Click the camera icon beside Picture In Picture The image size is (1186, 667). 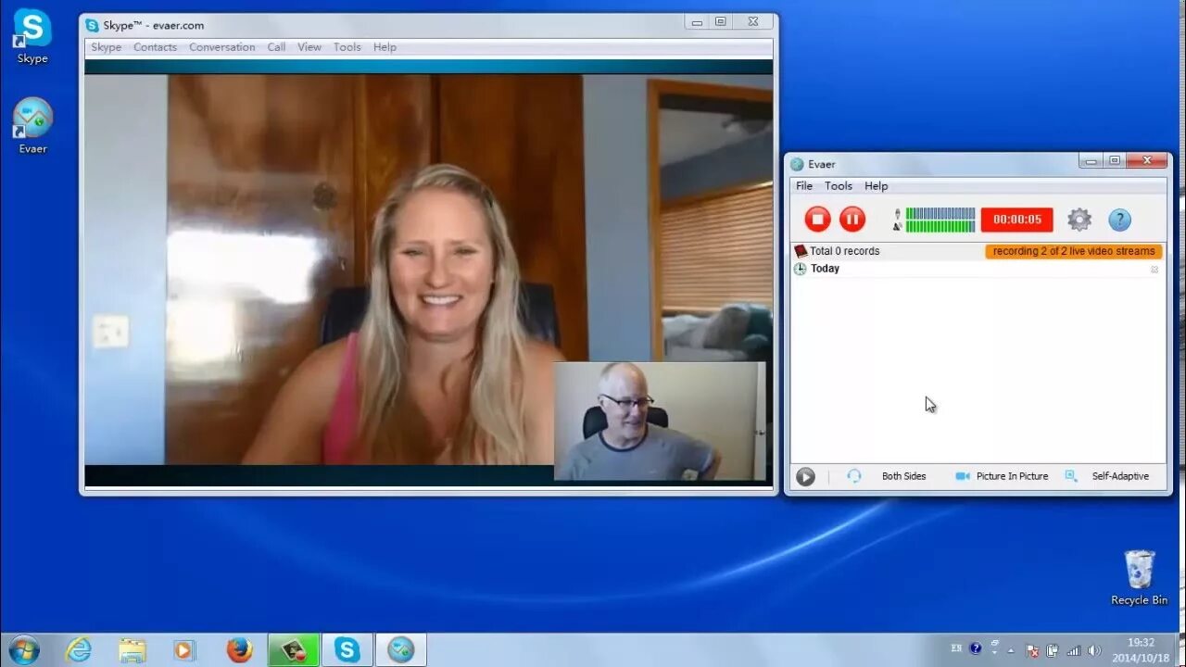(963, 476)
